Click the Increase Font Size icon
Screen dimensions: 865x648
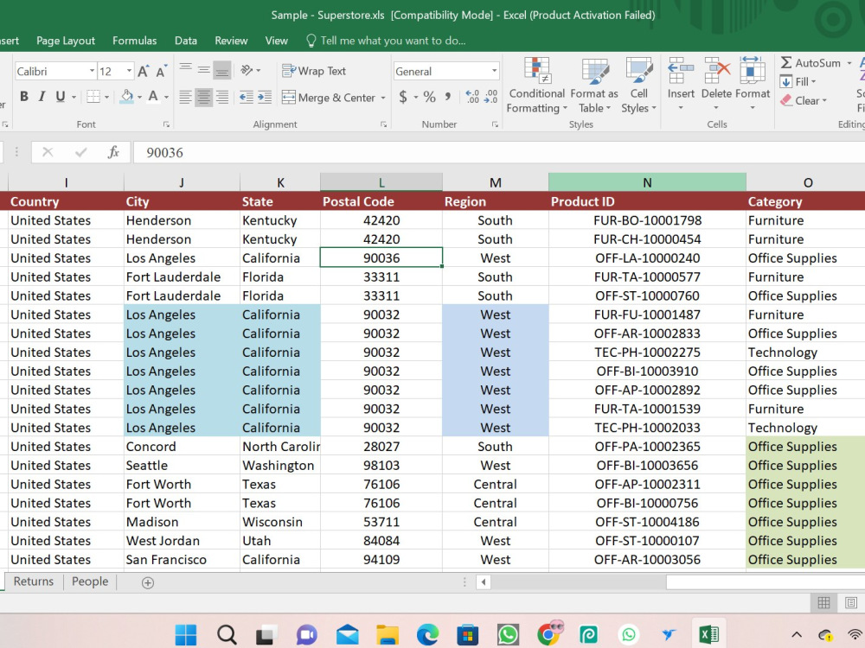point(143,71)
